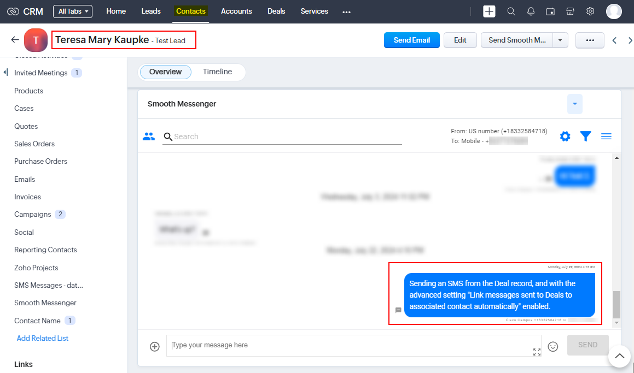Click the scroll-to-top arrow button
The image size is (634, 373).
[619, 356]
